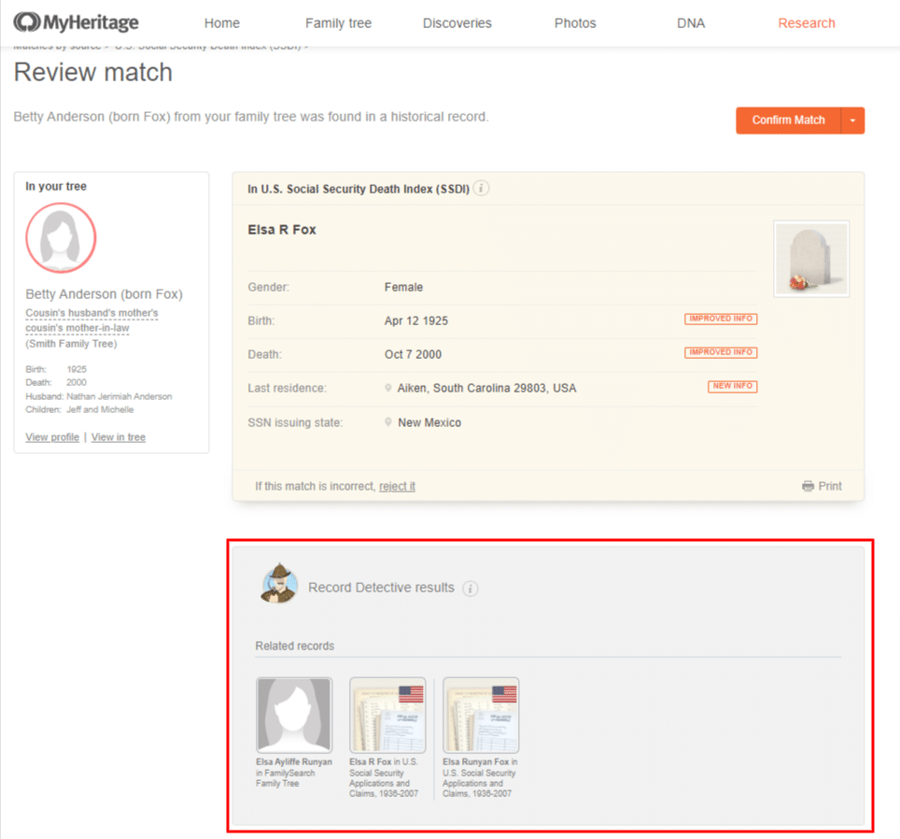Screen dimensions: 900x839
Task: Click Elsa Runyan Fox in U.S. Social Security caption
Action: [480, 777]
